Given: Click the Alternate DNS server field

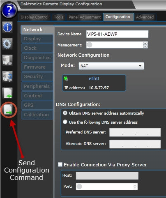Looking at the screenshot, I should pos(135,144).
